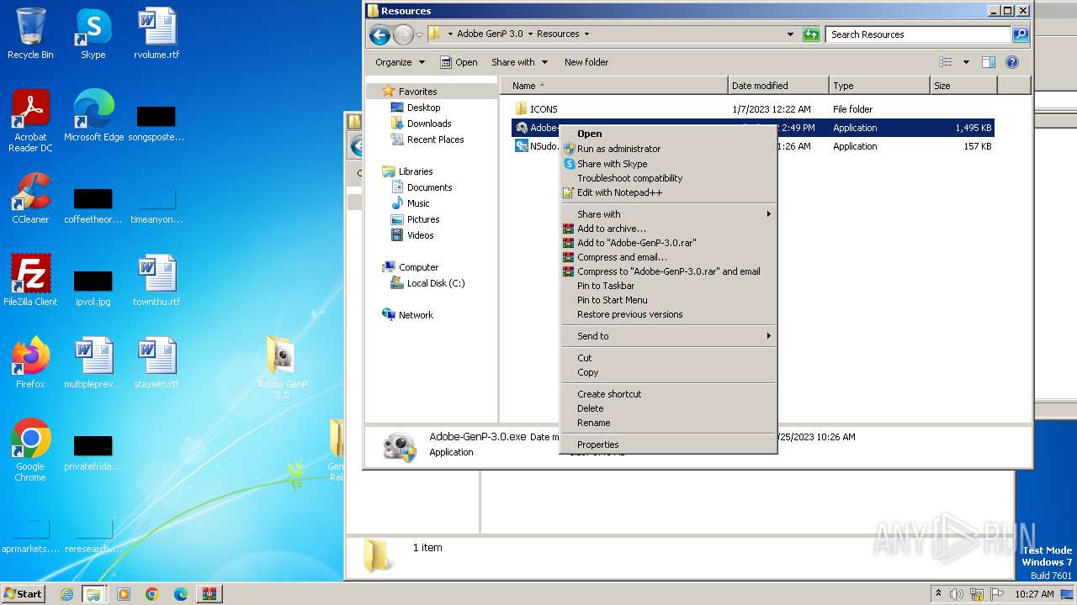Select the rvolume.rtf desktop file
The height and width of the screenshot is (605, 1077).
point(157,34)
